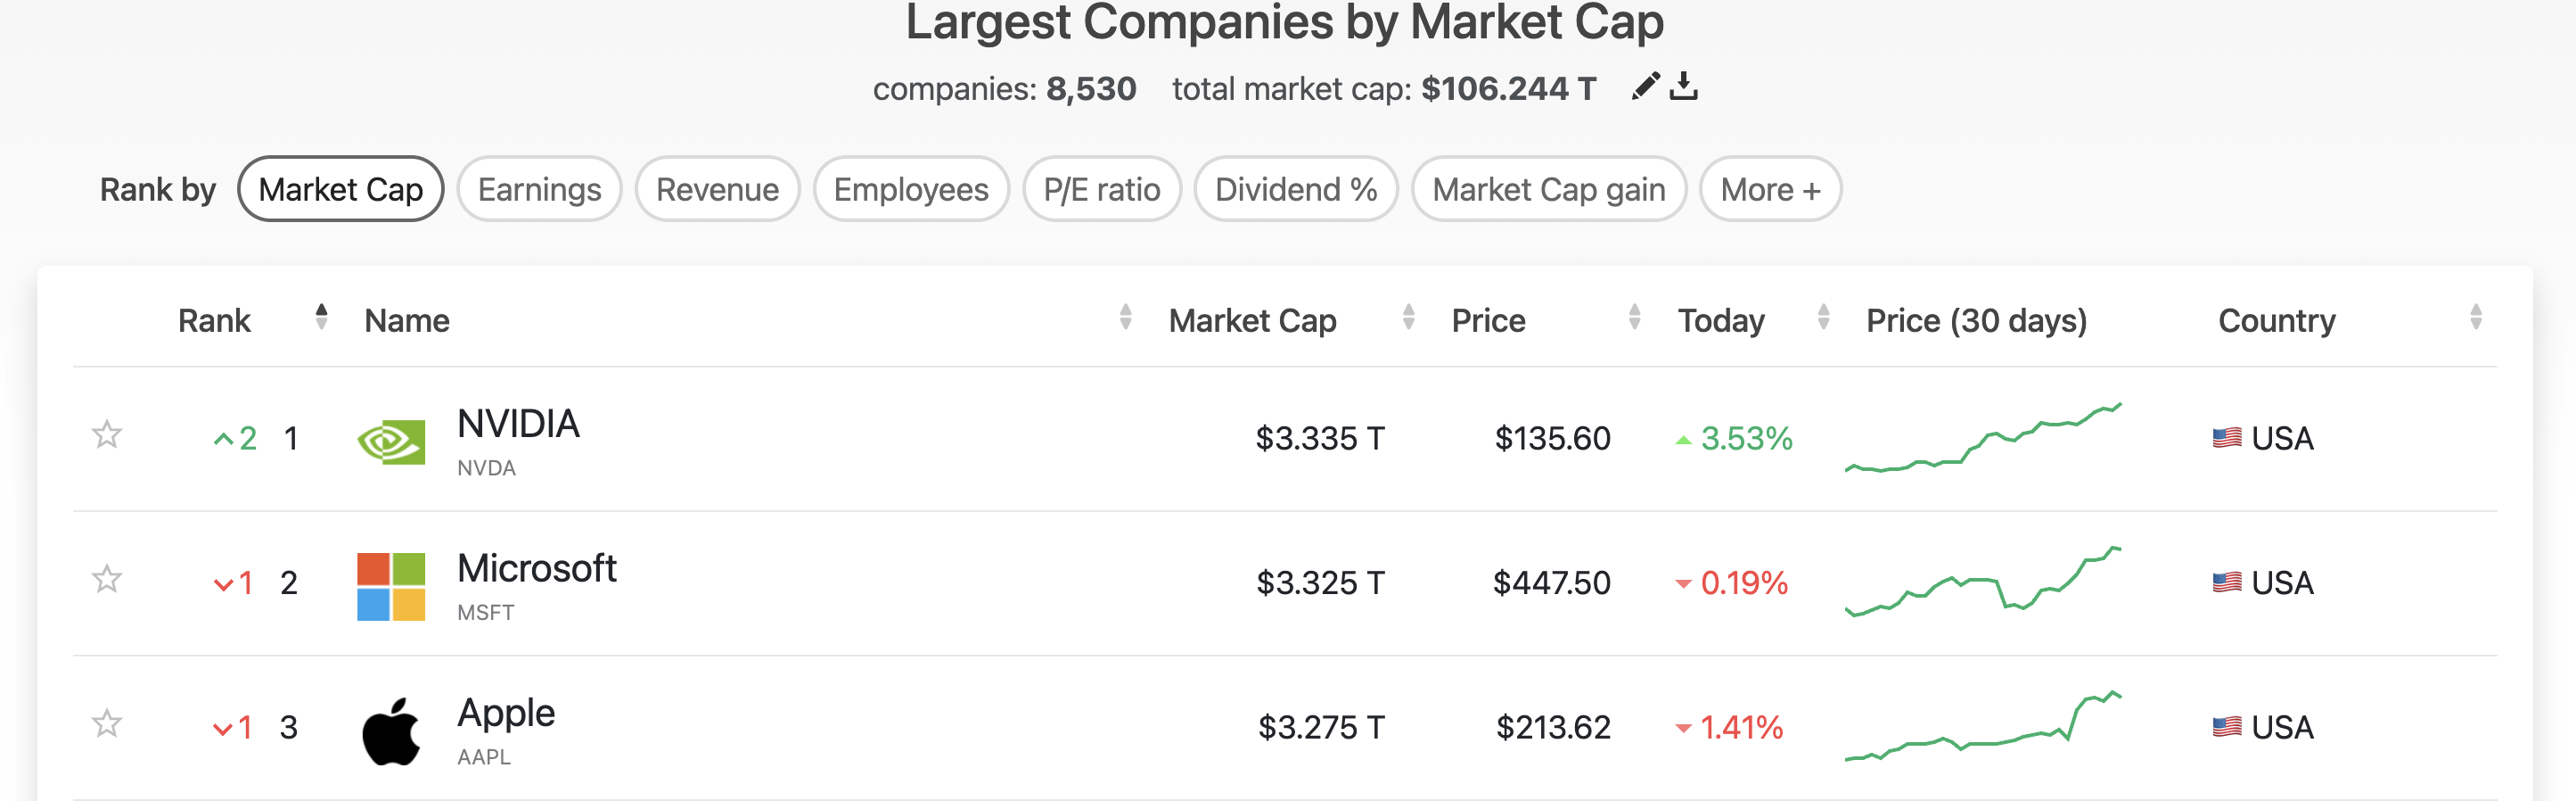Click the download data icon
Viewport: 2576px width, 801px height.
pos(1684,87)
